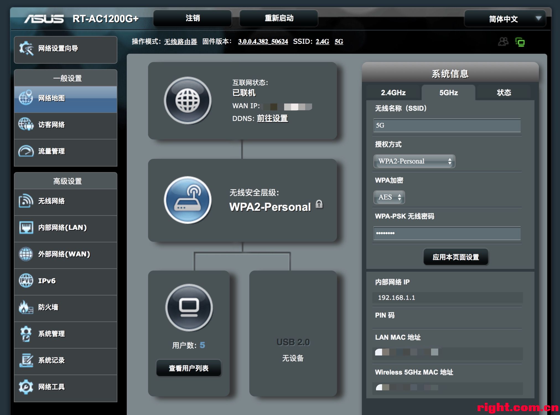Image resolution: width=560 pixels, height=415 pixels.
Task: Click the green network status icon
Action: pos(520,42)
